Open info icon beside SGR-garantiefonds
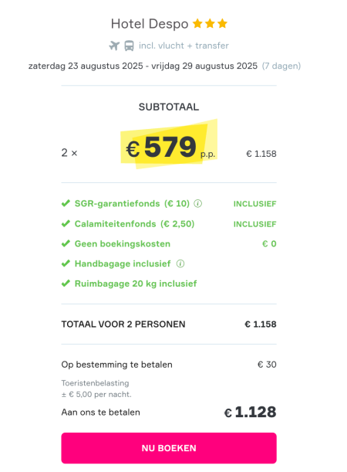The image size is (347, 472). (x=197, y=204)
